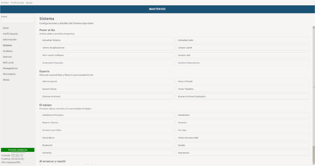Screen dimensions: 315x166
Task: Open Salud discos
Action: (107, 138)
